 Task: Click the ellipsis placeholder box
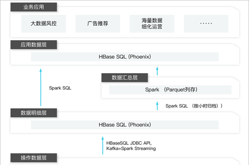(x=206, y=24)
